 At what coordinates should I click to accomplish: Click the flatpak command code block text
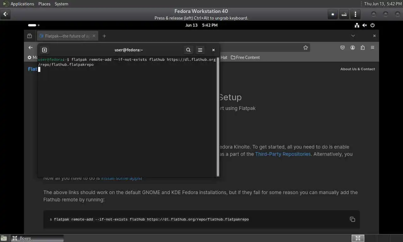tap(151, 219)
